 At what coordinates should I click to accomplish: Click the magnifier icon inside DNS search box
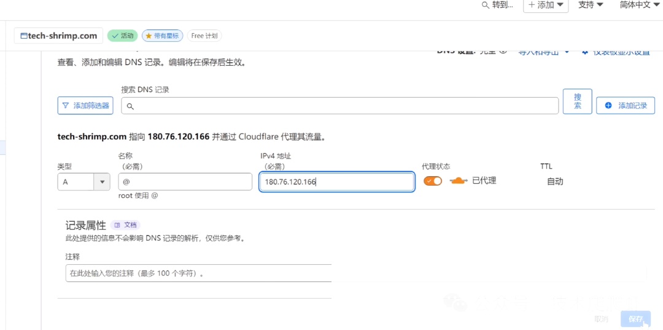click(x=130, y=106)
